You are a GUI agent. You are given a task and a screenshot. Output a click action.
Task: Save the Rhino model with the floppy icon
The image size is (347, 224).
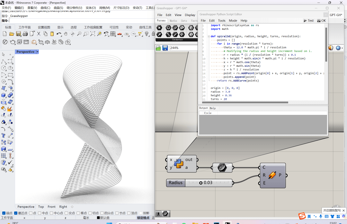(x=18, y=34)
